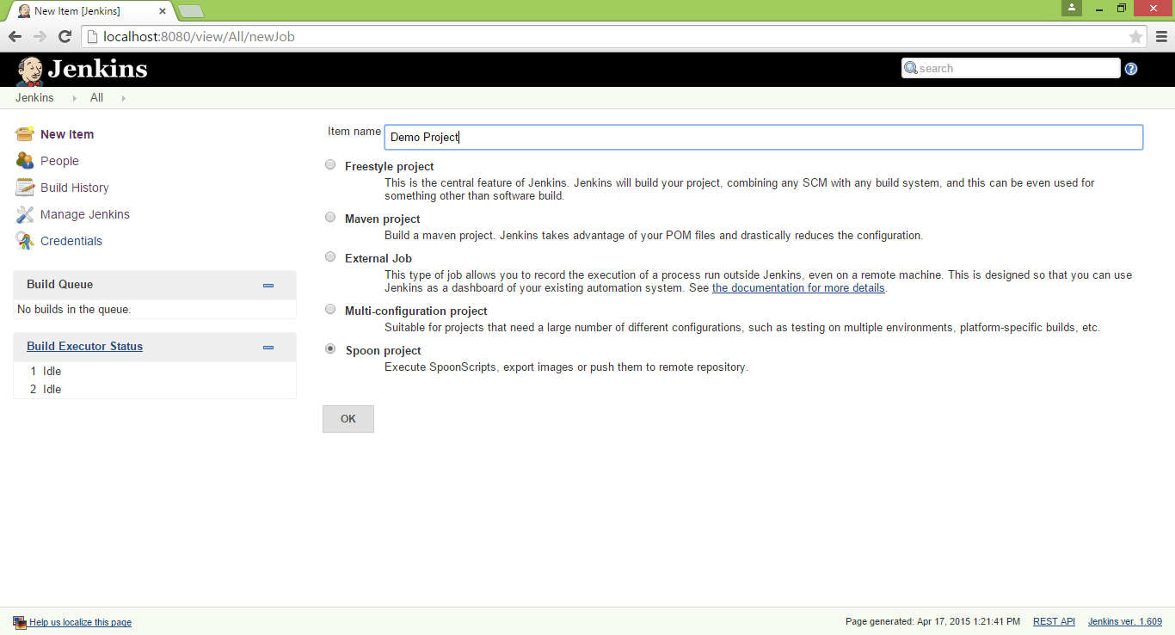Select the Spoon project radio button
Image resolution: width=1175 pixels, height=635 pixels.
pyautogui.click(x=330, y=349)
